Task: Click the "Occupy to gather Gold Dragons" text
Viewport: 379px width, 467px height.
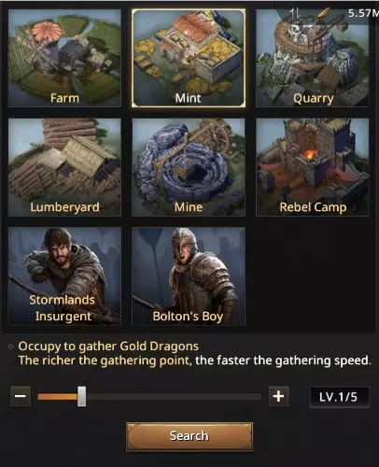Action: click(108, 347)
